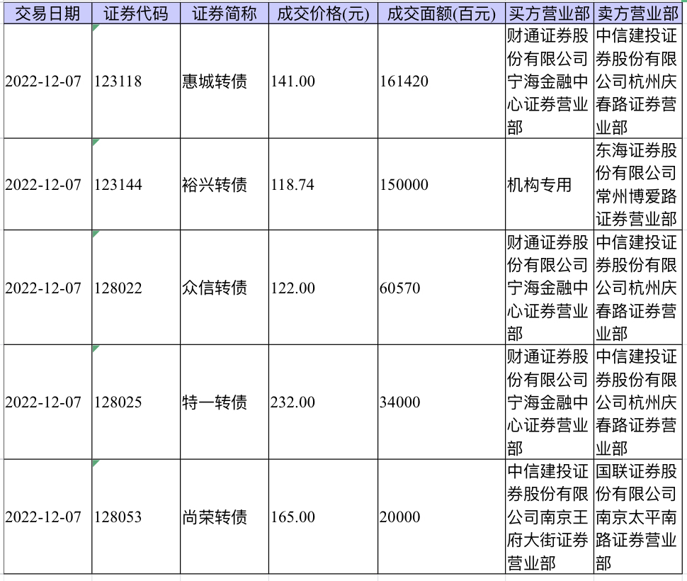Viewport: 687px width, 581px height.
Task: Click the price cell 118.74
Action: tap(324, 184)
